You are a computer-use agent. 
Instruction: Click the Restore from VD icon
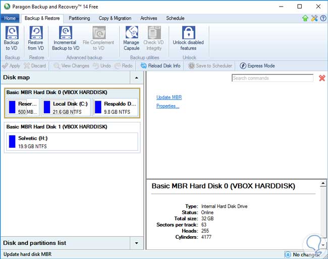pos(36,32)
